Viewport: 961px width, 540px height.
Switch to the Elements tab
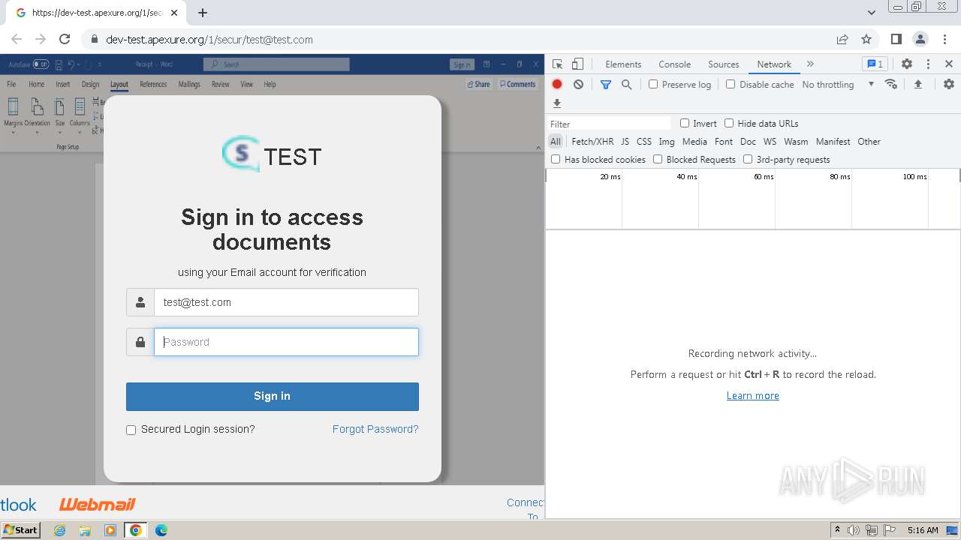pos(623,64)
